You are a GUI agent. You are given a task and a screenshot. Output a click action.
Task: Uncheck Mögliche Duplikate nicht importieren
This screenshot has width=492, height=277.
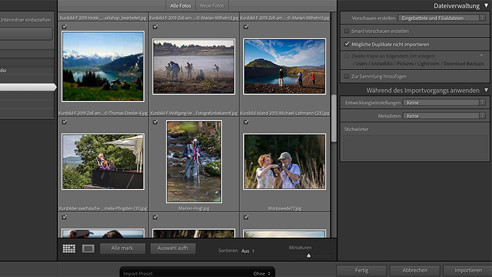tap(347, 44)
